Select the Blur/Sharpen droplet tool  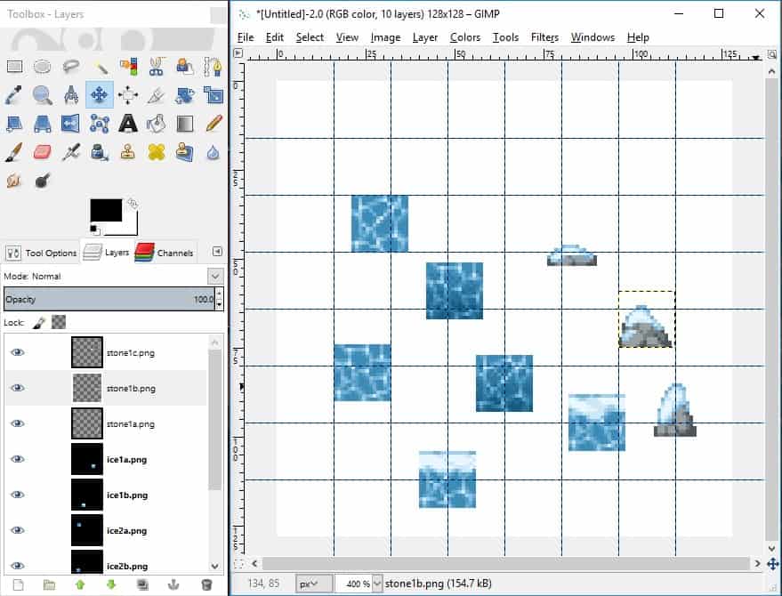pyautogui.click(x=214, y=152)
